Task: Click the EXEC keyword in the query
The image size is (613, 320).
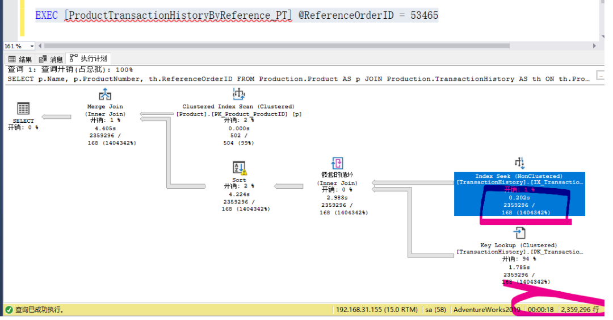Action: coord(47,15)
